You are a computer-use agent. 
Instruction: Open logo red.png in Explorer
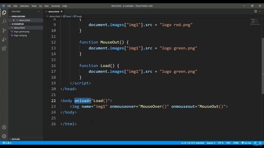(x=20, y=35)
